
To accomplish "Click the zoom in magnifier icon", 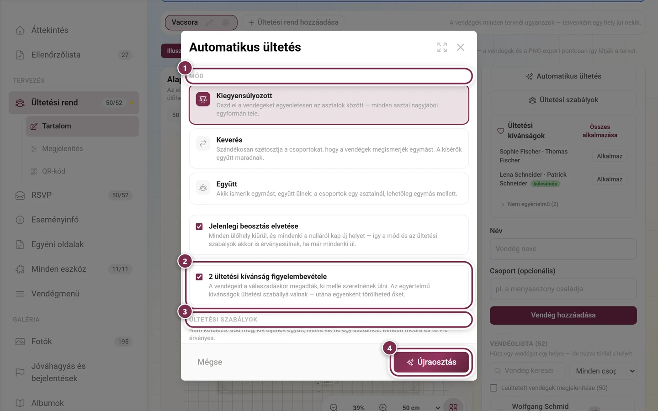I will (x=383, y=407).
